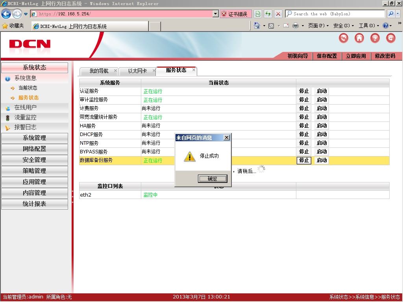Click the red logout circle icon
The width and height of the screenshot is (403, 302).
pyautogui.click(x=391, y=38)
